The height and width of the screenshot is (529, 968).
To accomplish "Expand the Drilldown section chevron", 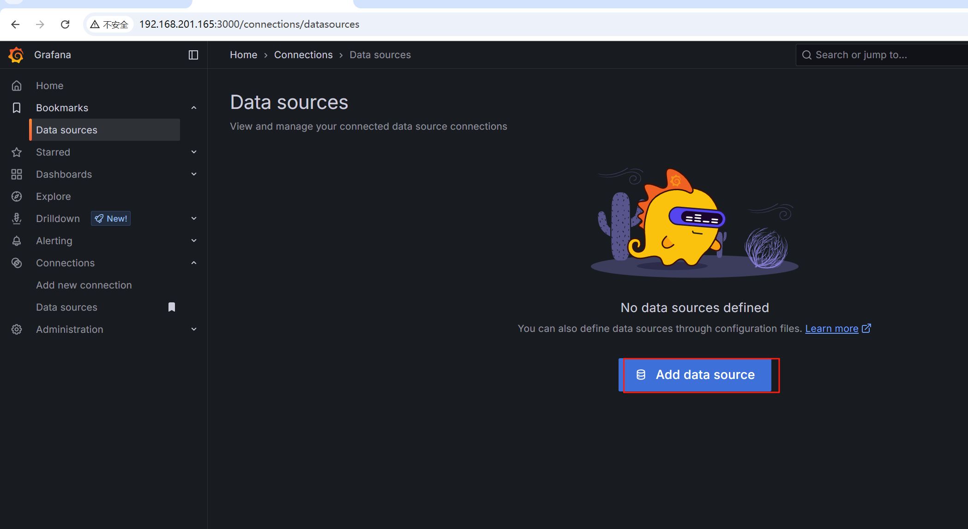I will pyautogui.click(x=194, y=219).
